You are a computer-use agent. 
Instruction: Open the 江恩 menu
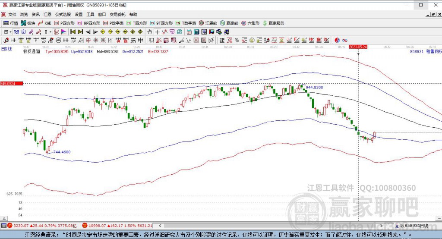click(x=47, y=14)
